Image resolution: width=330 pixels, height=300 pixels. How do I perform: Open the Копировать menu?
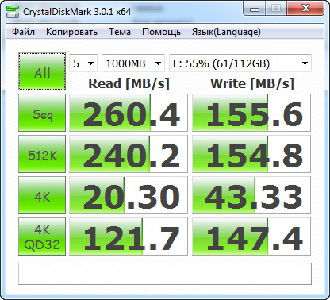click(x=71, y=32)
